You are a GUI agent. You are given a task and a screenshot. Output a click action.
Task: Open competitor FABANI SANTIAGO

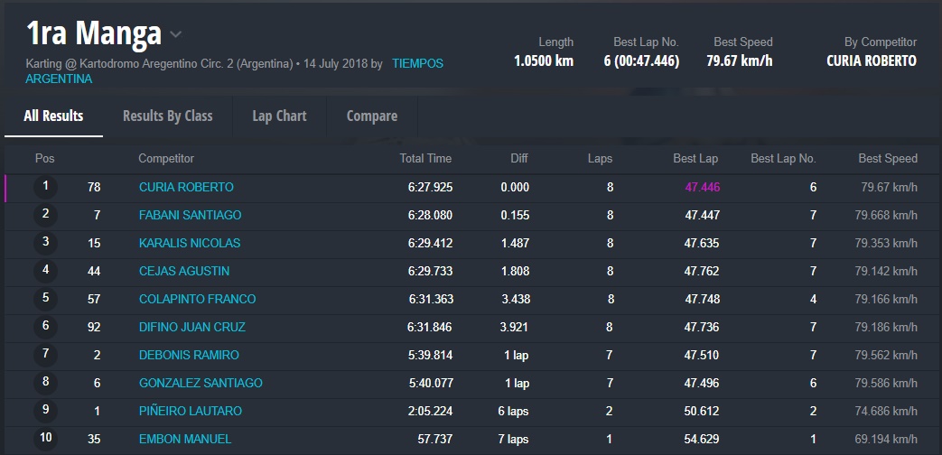(190, 215)
